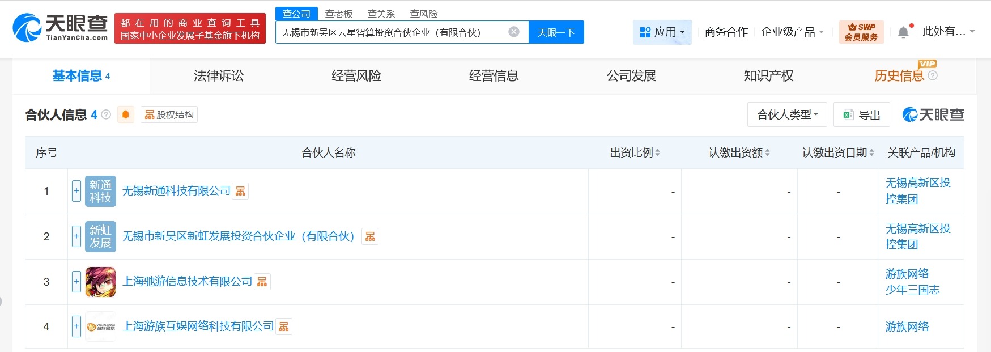Open the 合伙人类型 dropdown
Image resolution: width=991 pixels, height=352 pixels.
[x=786, y=114]
